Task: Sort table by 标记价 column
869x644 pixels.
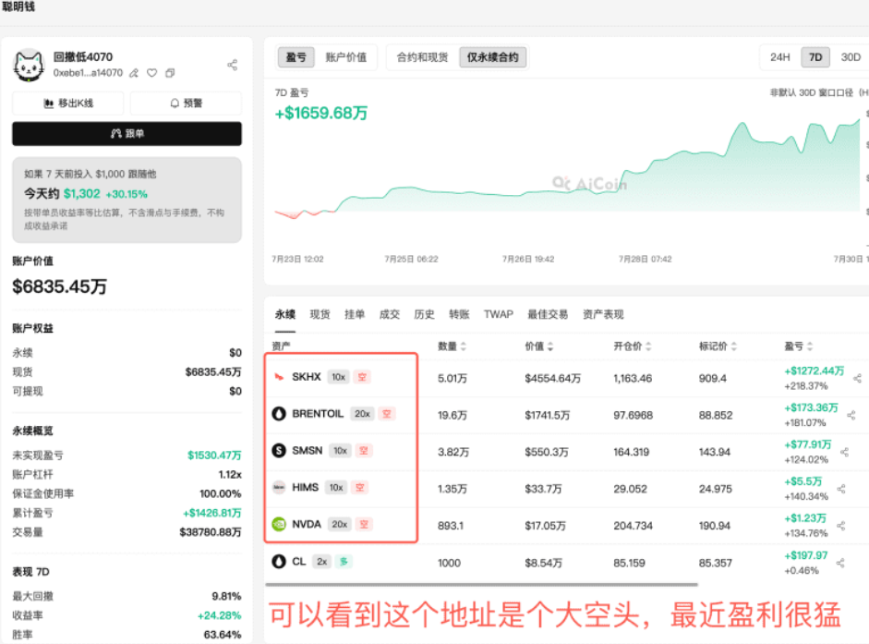Action: point(718,346)
